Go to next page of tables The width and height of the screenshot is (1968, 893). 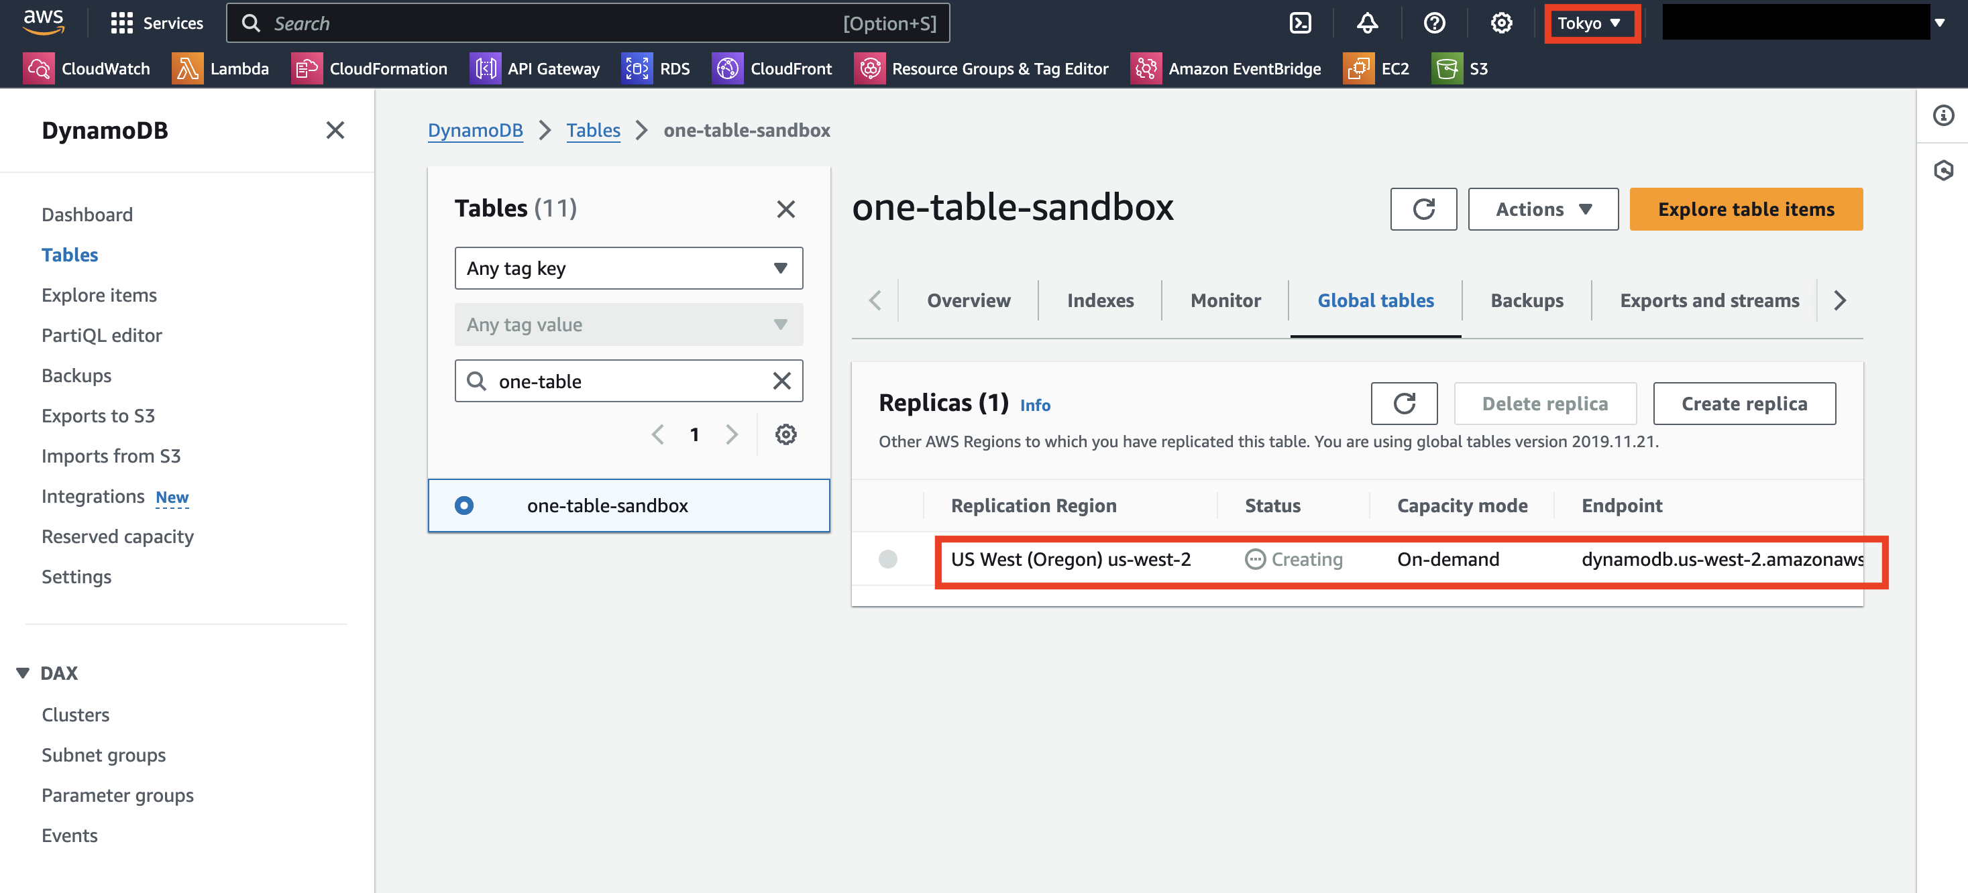pos(731,434)
